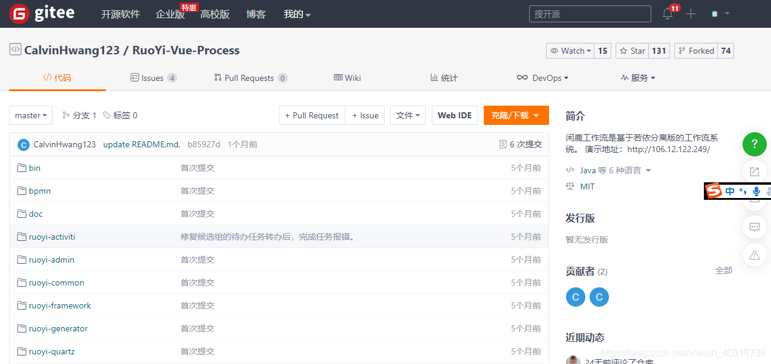Open 企业版 in top navigation
This screenshot has width=771, height=364.
coord(170,14)
